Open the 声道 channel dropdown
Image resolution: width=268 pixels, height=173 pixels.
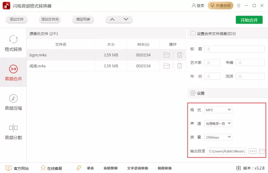coord(218,124)
